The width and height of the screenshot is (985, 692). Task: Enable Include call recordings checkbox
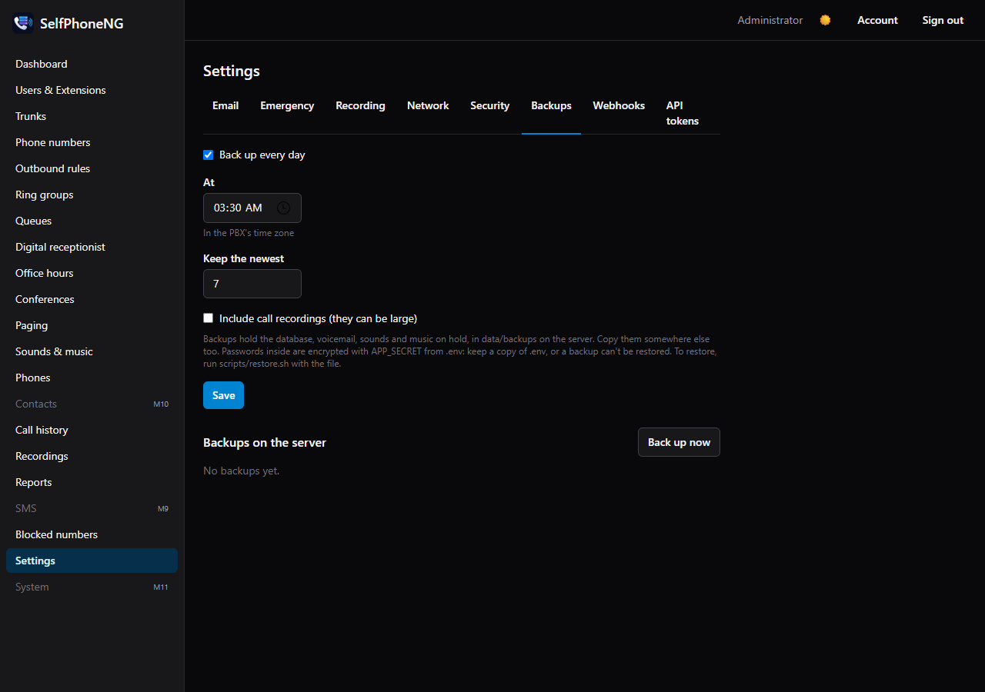click(208, 318)
